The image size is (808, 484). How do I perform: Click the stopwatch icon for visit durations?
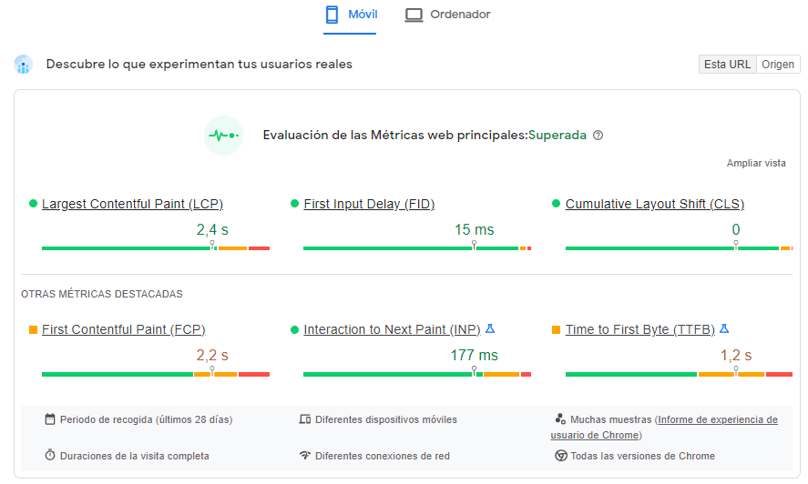coord(50,456)
